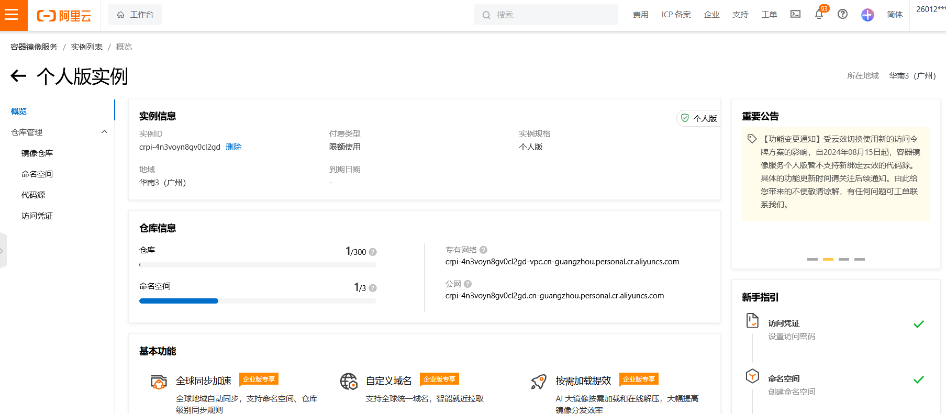Switch to fourth announcement carousel dot
The width and height of the screenshot is (946, 414).
[x=860, y=259]
